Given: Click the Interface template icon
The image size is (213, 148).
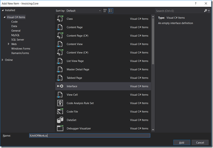Looking at the screenshot, I should pos(60,86).
